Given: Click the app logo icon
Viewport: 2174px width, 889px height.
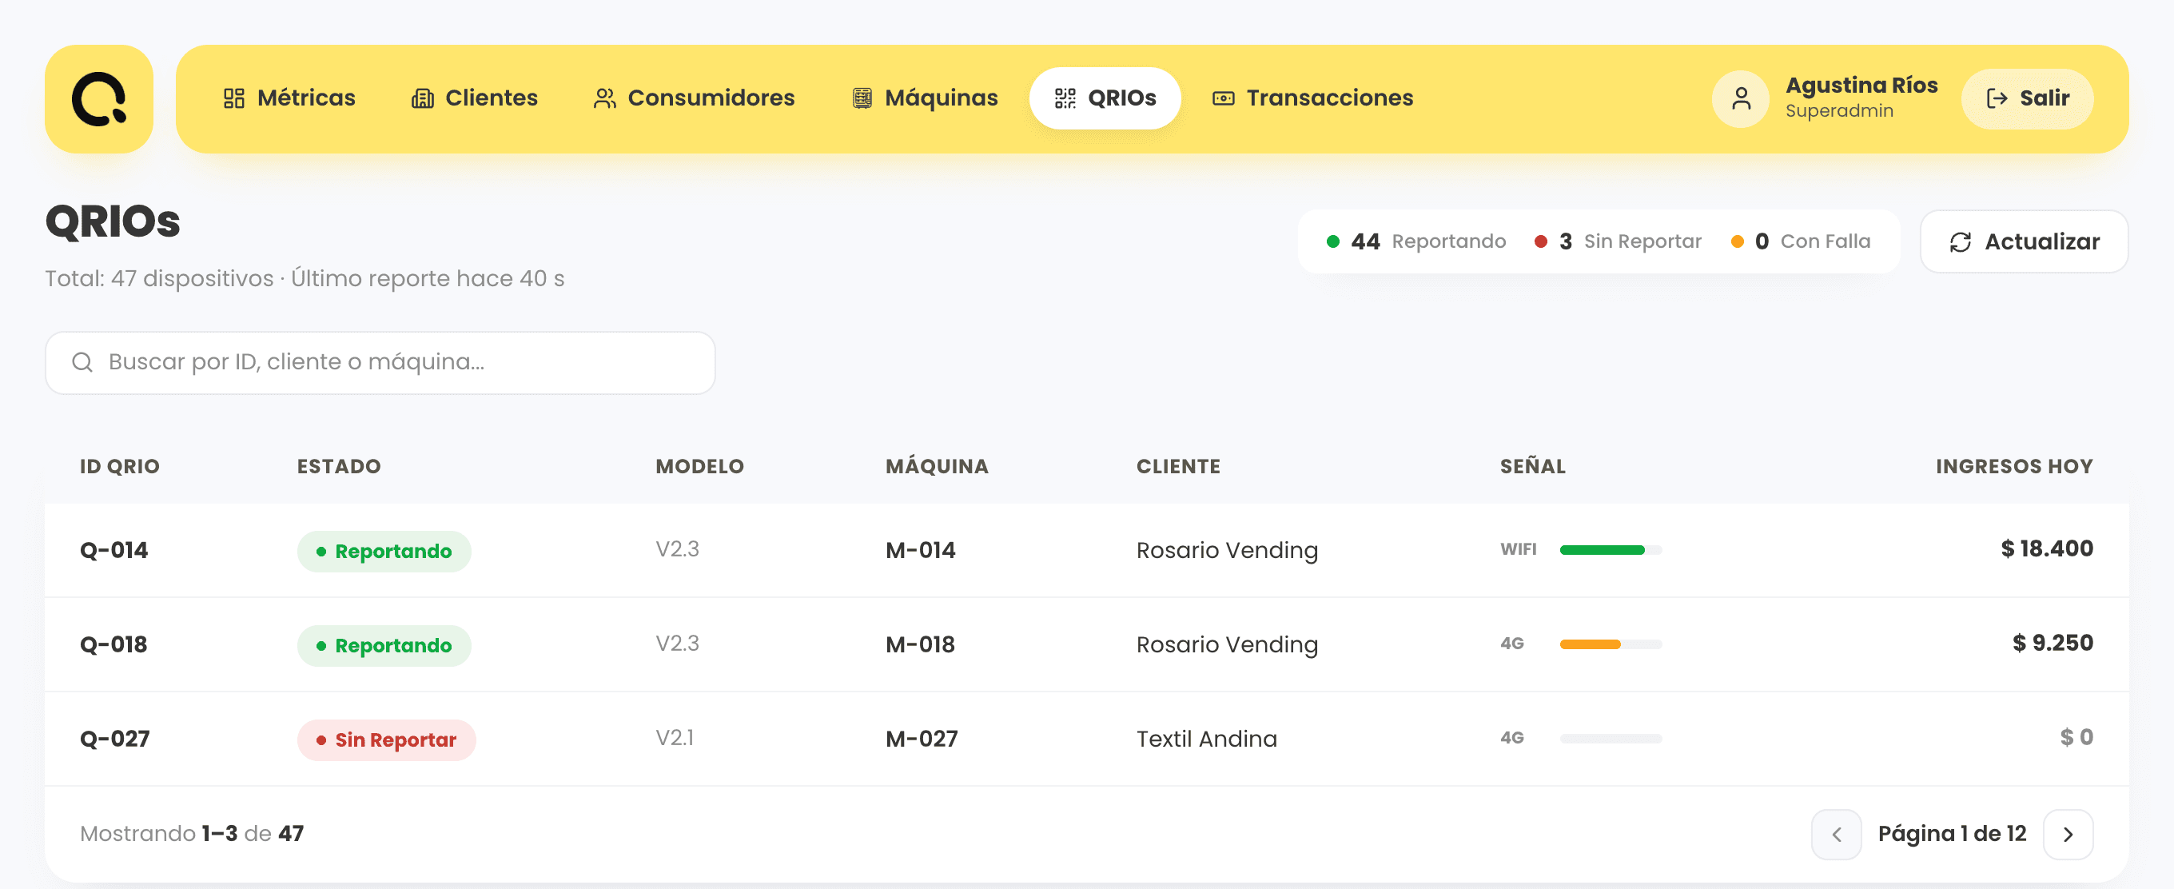Looking at the screenshot, I should [99, 99].
